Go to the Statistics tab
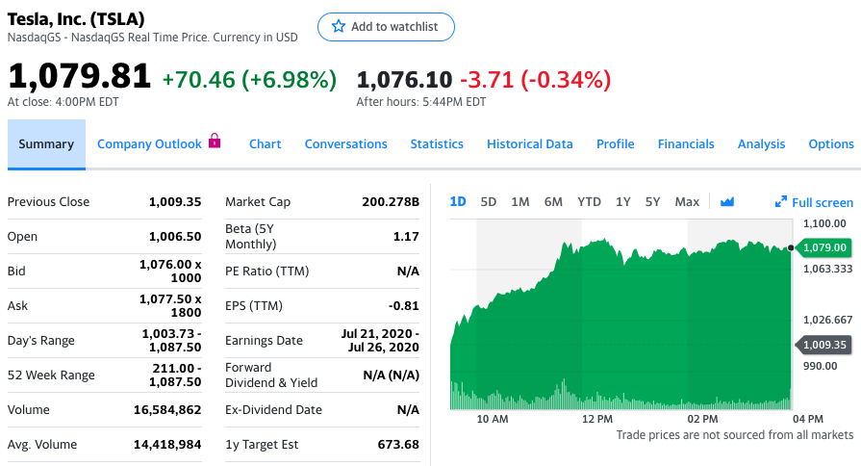This screenshot has height=466, width=861. (x=437, y=144)
